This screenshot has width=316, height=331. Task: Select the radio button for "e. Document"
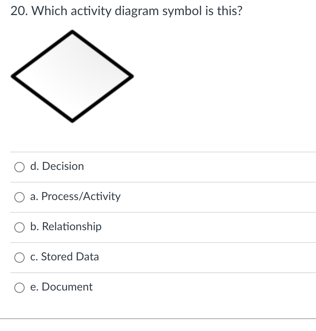click(x=19, y=287)
